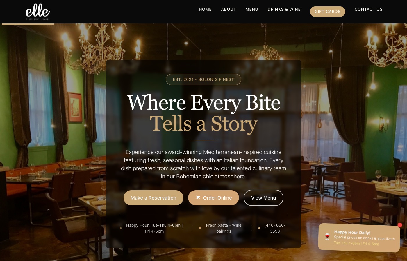Click the (440) 656-3553 phone number

click(275, 228)
